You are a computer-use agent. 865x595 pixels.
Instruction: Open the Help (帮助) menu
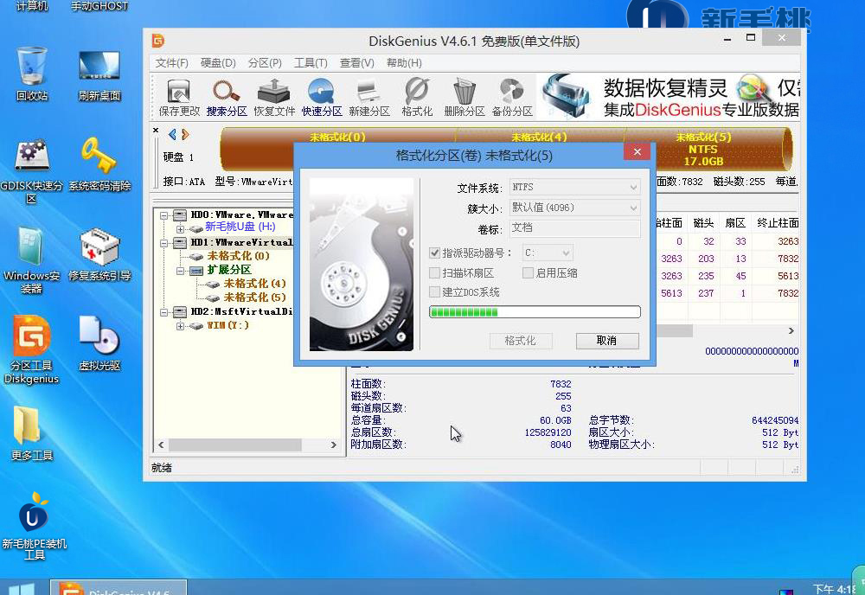[404, 63]
